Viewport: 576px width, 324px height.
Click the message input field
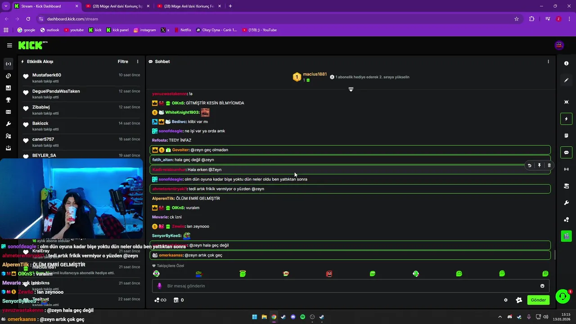(351, 286)
